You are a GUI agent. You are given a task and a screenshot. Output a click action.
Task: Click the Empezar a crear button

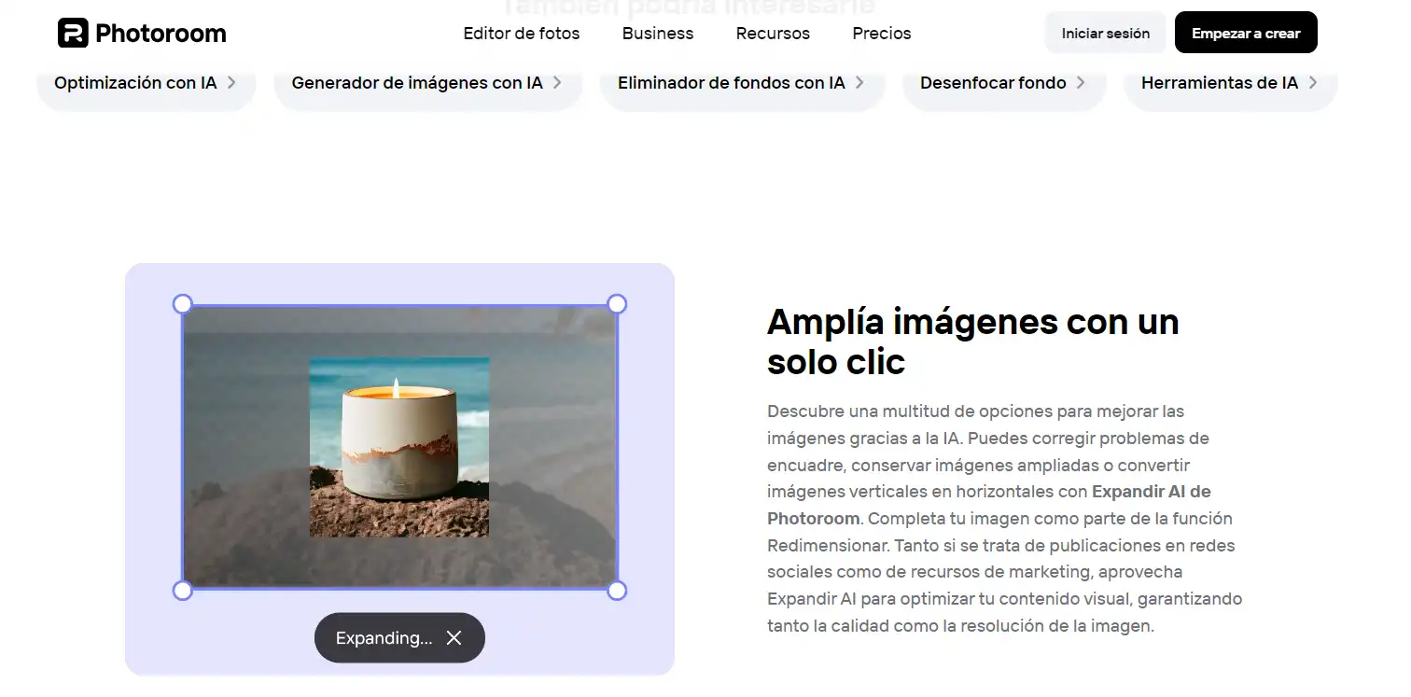pyautogui.click(x=1246, y=33)
